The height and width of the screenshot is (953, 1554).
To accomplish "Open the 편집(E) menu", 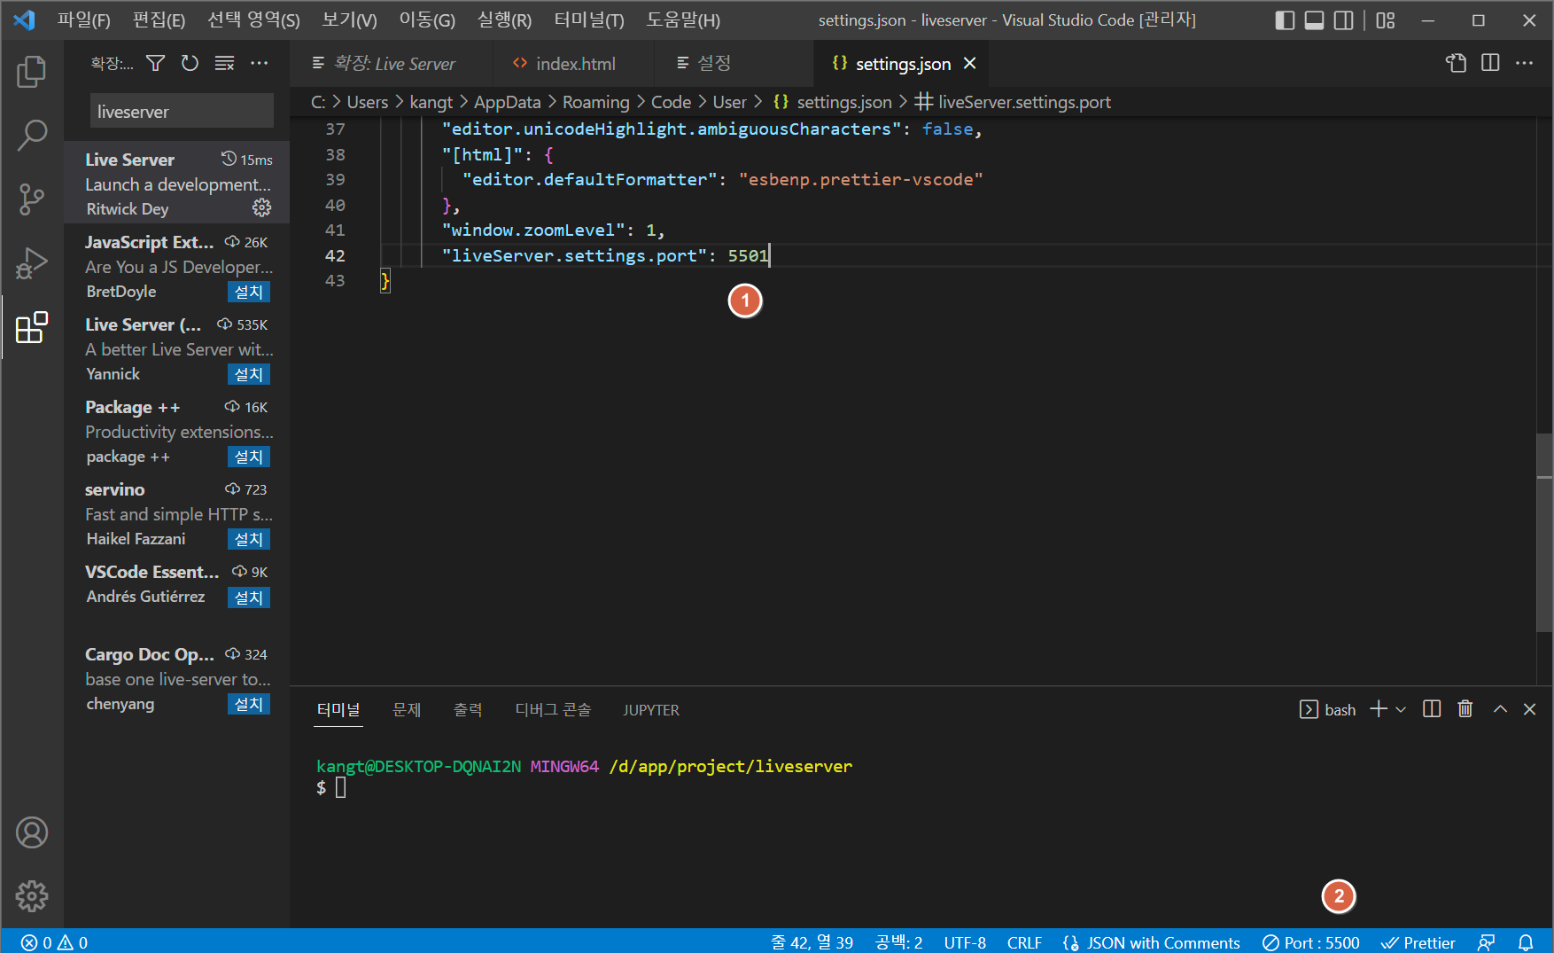I will coord(159,20).
